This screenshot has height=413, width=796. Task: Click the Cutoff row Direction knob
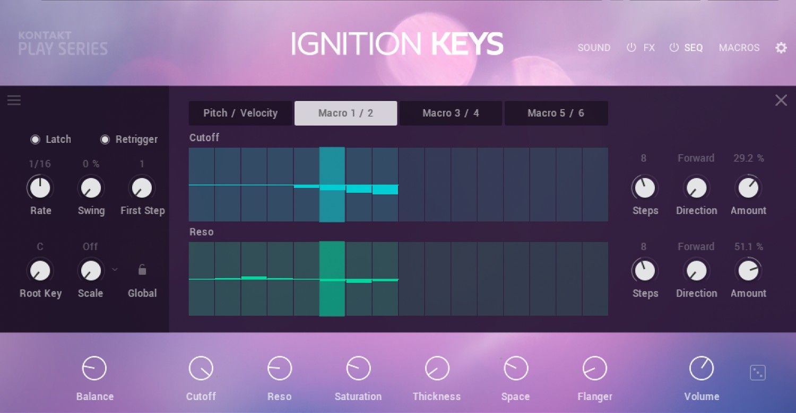(696, 188)
